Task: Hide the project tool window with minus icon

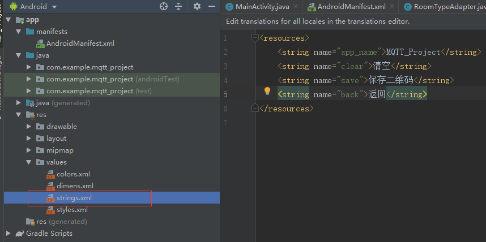Action: click(212, 6)
